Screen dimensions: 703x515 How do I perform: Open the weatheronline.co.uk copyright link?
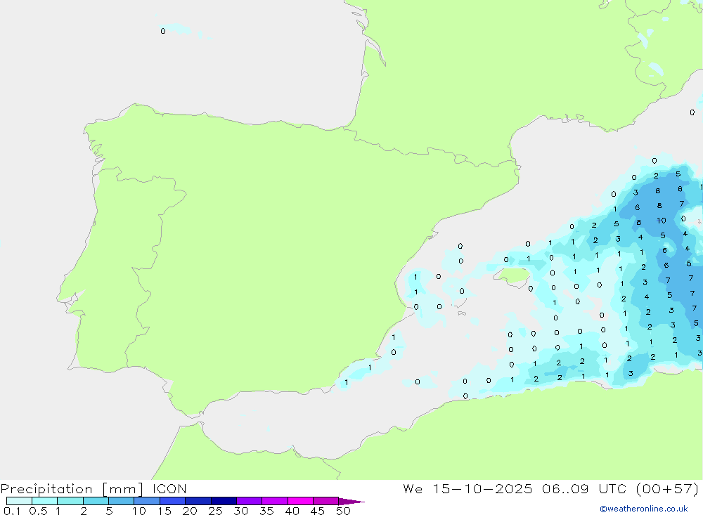coord(644,509)
